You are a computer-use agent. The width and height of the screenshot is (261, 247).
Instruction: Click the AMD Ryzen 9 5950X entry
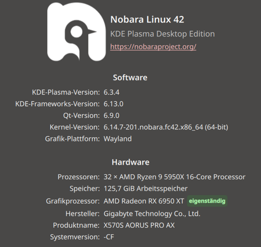tap(175, 177)
